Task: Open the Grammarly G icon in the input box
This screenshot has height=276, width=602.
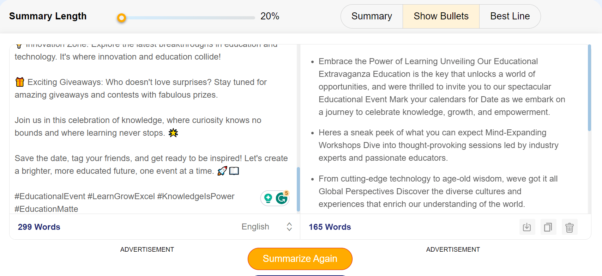Action: pyautogui.click(x=282, y=198)
